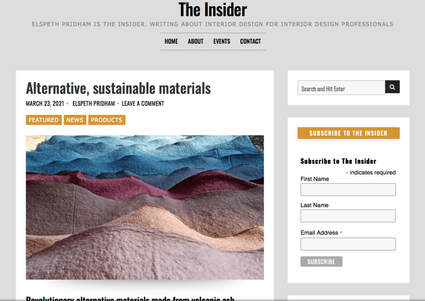The image size is (425, 301).
Task: Click the search magnifier icon button
Action: [392, 87]
